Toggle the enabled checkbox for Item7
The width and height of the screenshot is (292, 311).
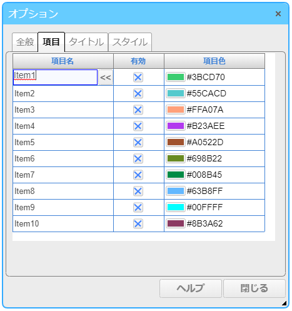coord(138,175)
